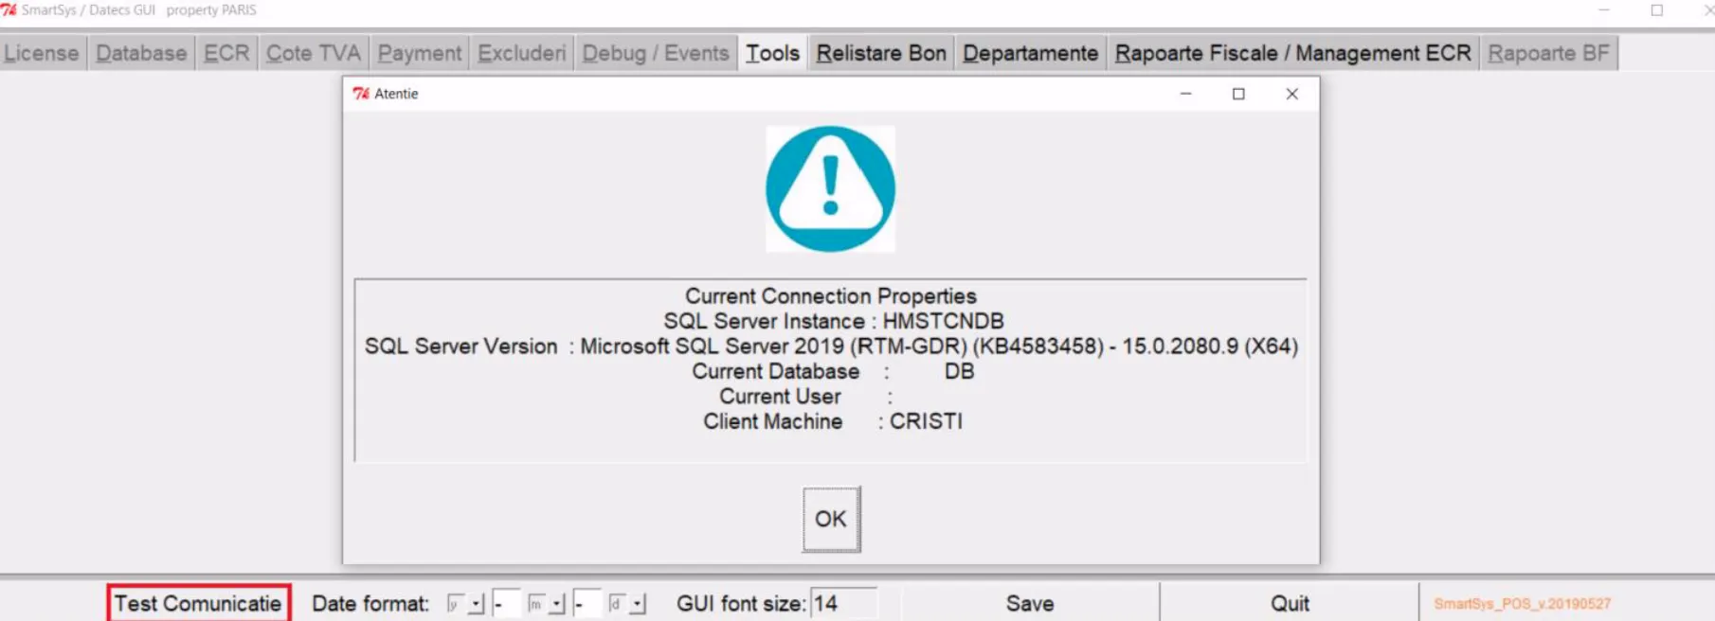The width and height of the screenshot is (1715, 621).
Task: Open the License tab
Action: click(42, 53)
